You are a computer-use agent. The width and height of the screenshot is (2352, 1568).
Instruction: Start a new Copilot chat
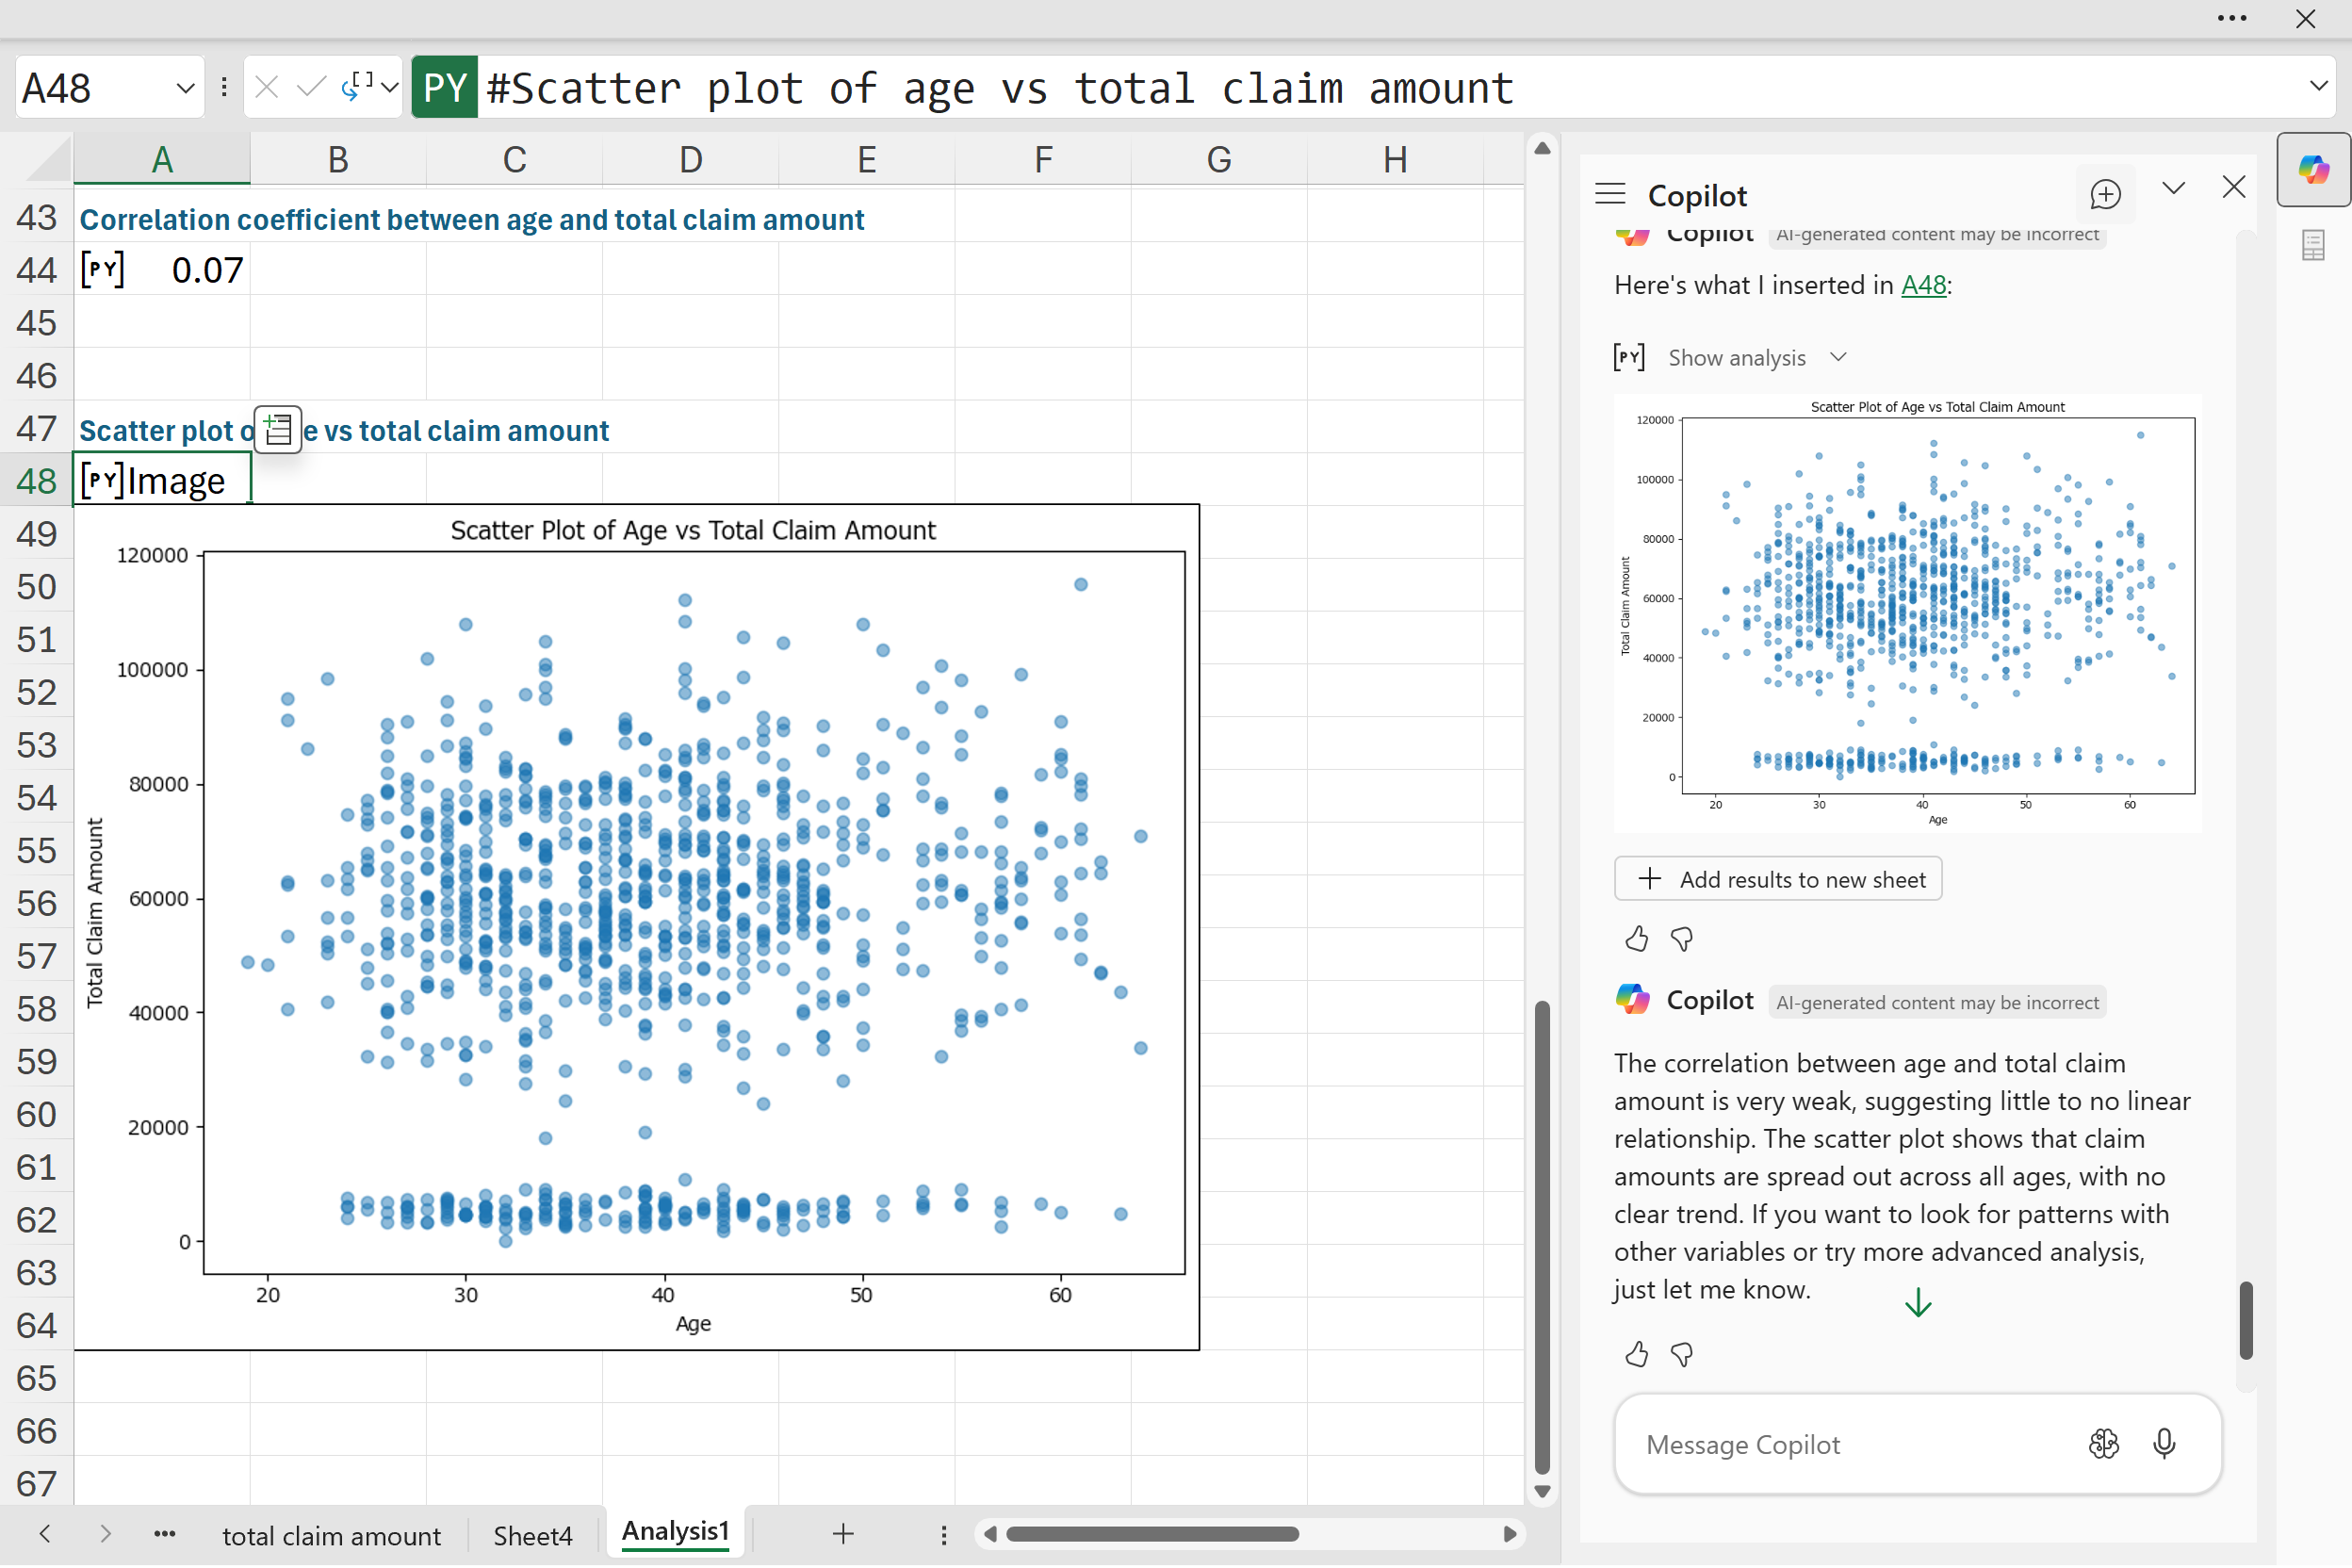2105,194
